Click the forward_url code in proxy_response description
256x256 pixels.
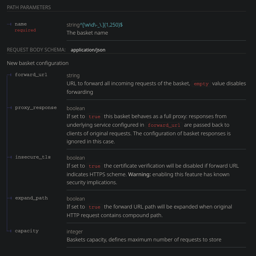(164, 125)
